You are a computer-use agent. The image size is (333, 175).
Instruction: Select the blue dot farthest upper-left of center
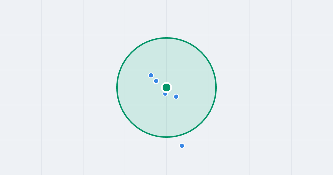[x=151, y=75]
